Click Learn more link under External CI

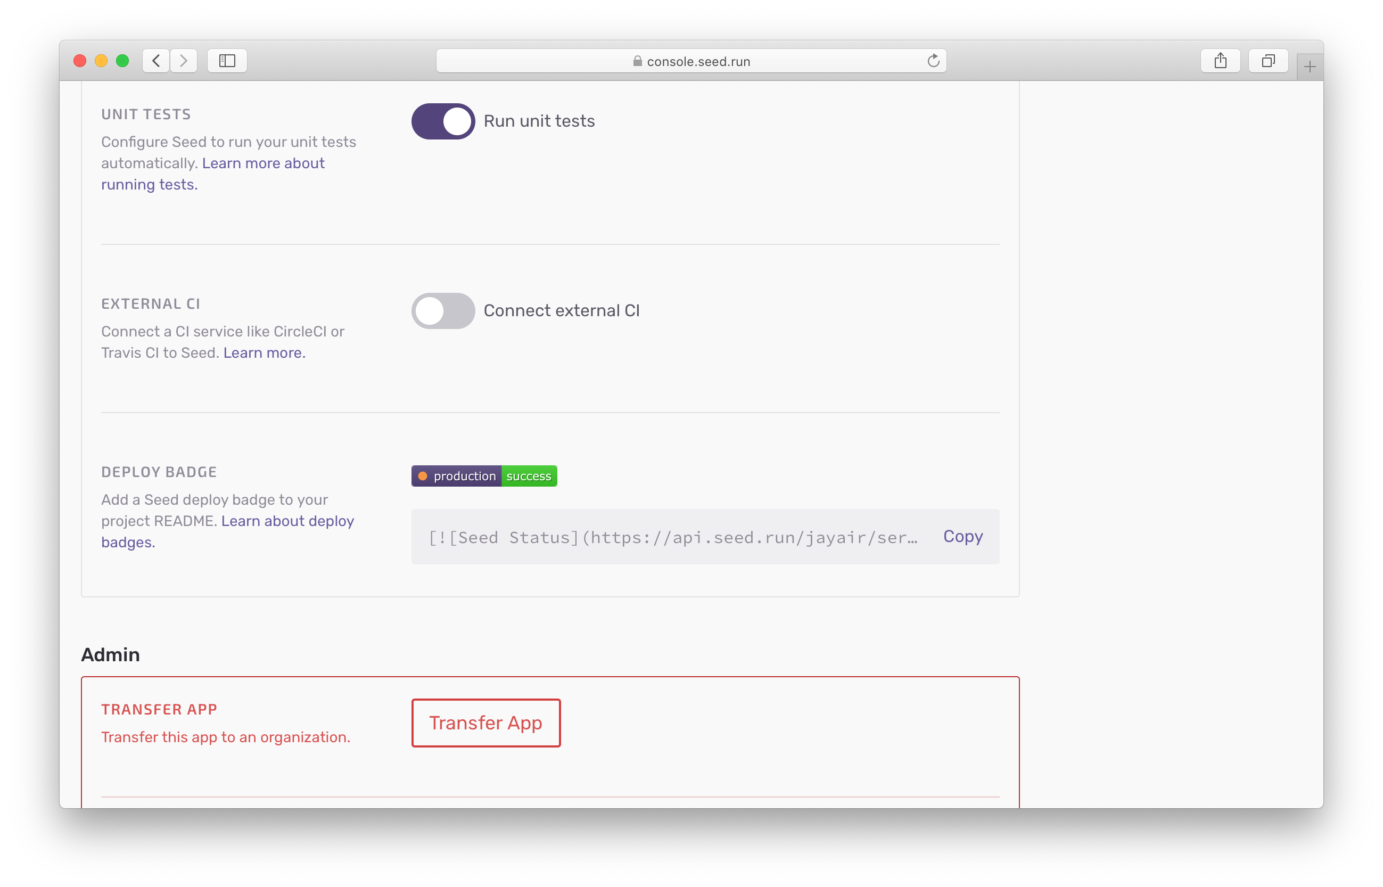coord(263,352)
